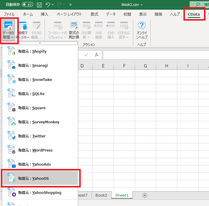Select the 取得元: WordPress entry
The image size is (209, 206).
[40, 150]
